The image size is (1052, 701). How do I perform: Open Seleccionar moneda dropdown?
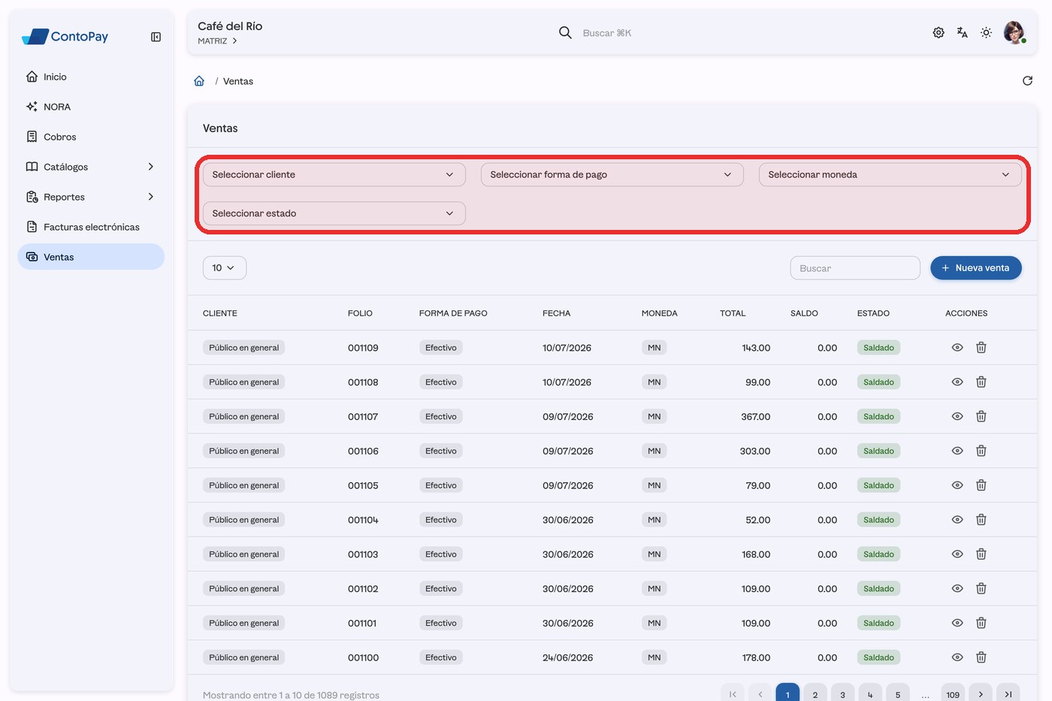click(x=890, y=174)
